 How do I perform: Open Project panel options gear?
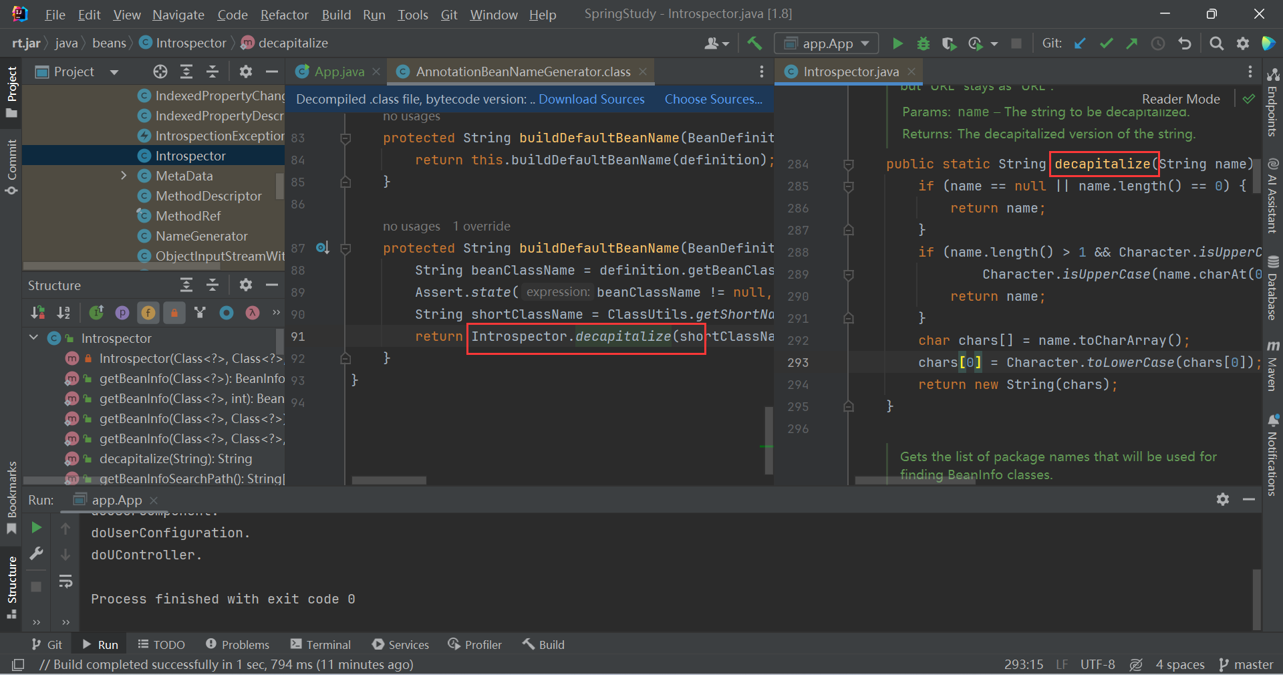pos(245,72)
